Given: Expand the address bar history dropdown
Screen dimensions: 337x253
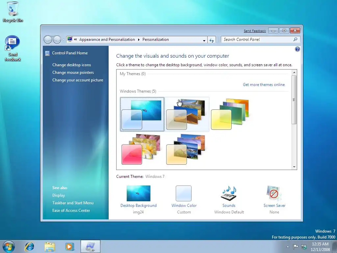Looking at the screenshot, I should pos(204,40).
